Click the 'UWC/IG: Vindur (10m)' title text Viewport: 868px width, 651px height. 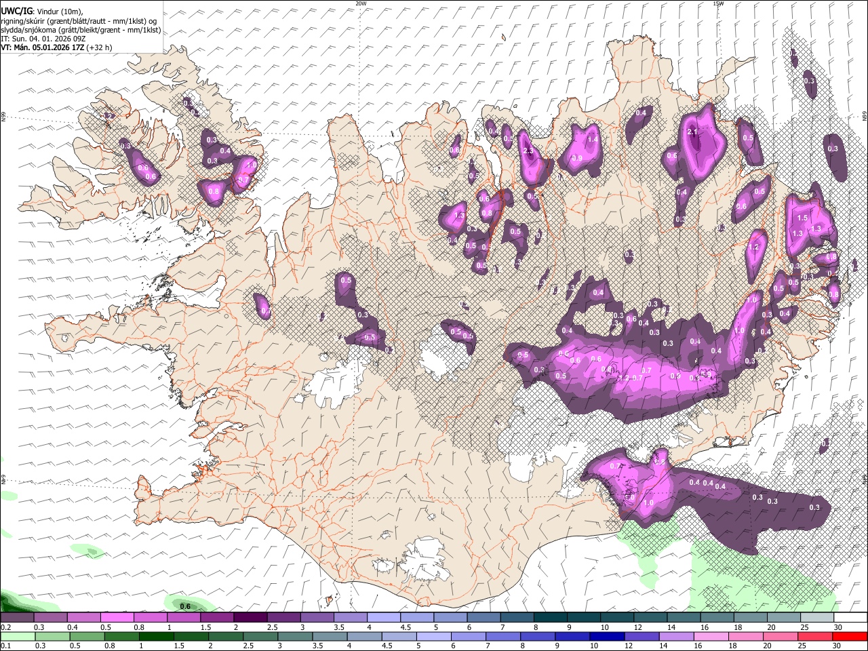tap(41, 12)
